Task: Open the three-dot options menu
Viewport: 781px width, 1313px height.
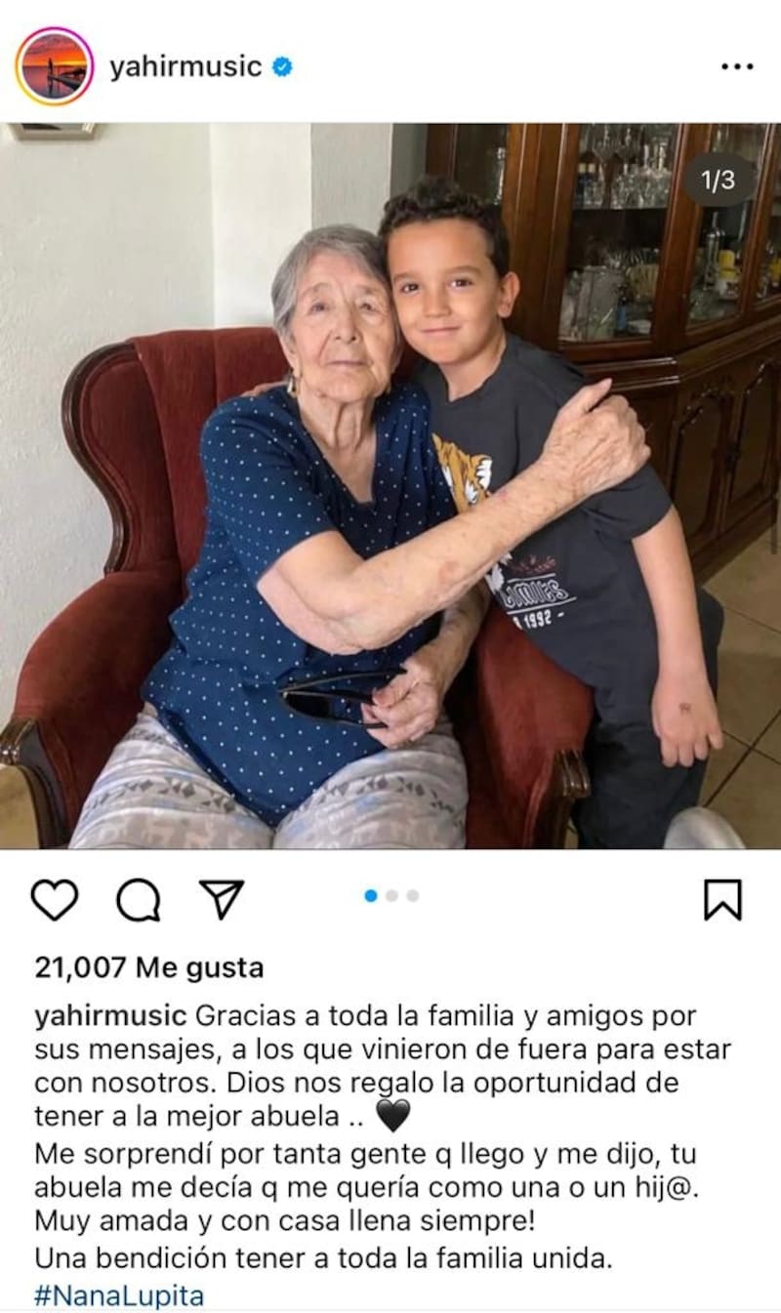Action: tap(737, 67)
